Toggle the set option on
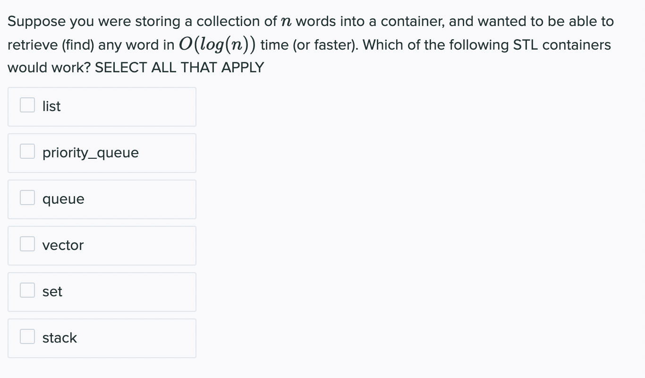This screenshot has height=378, width=645. 27,291
